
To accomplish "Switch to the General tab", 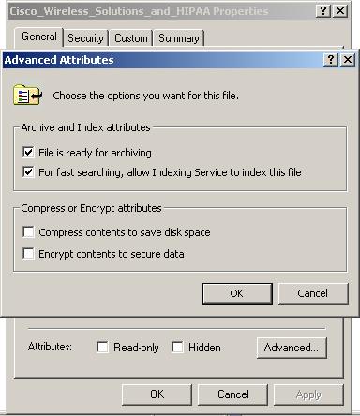I will pos(39,37).
